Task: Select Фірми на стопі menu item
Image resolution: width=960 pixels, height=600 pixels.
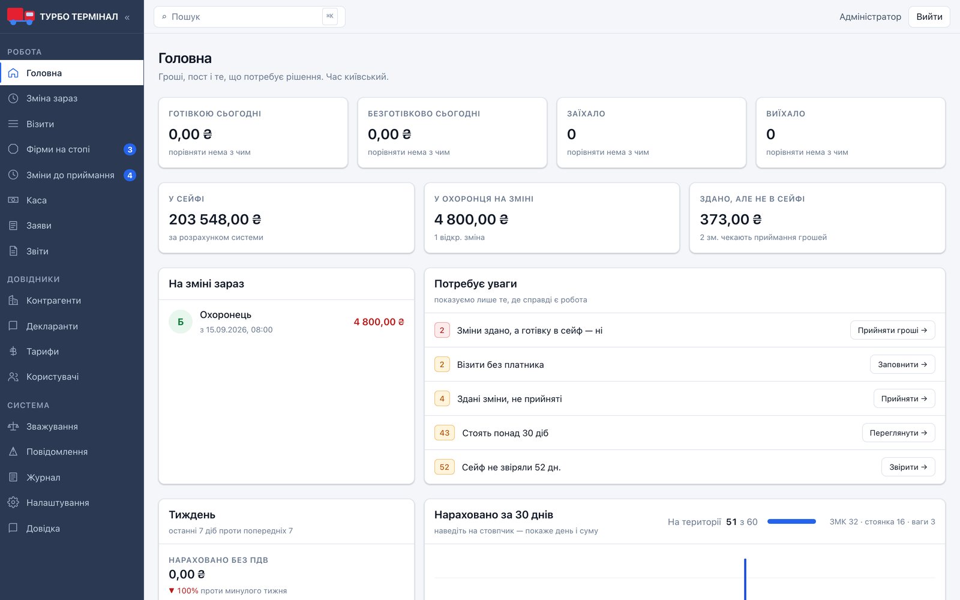Action: [72, 149]
